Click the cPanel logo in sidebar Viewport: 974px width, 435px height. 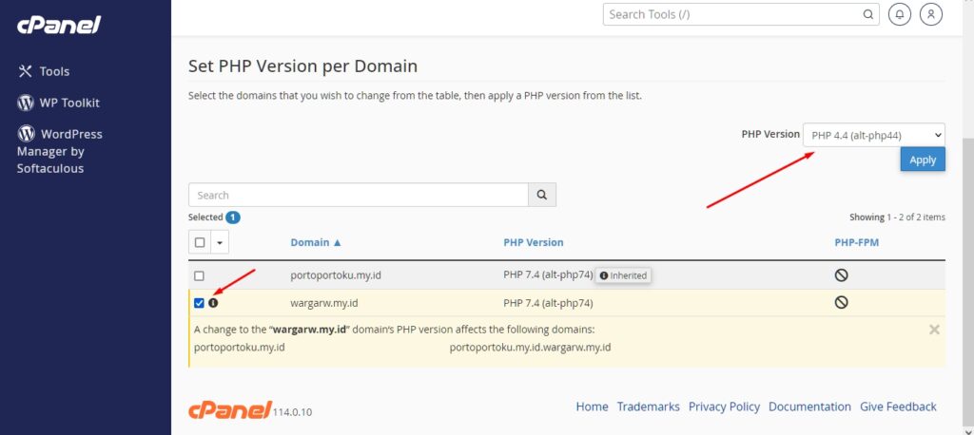tap(58, 24)
